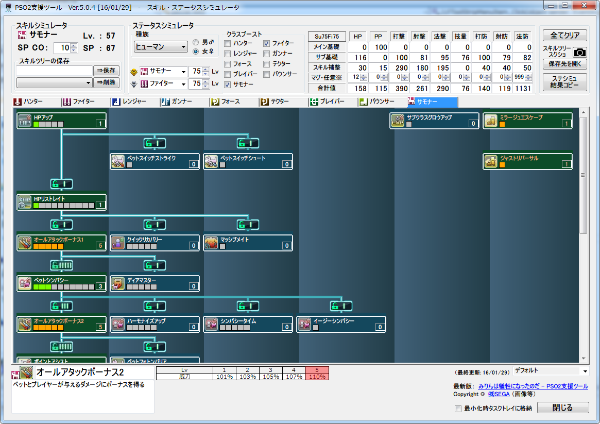Select the シンパシータイム skill icon
600x424 pixels.
[211, 324]
